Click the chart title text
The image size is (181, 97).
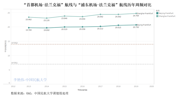click(87, 5)
